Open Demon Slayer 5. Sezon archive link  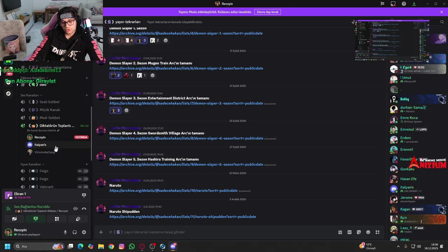(x=186, y=164)
